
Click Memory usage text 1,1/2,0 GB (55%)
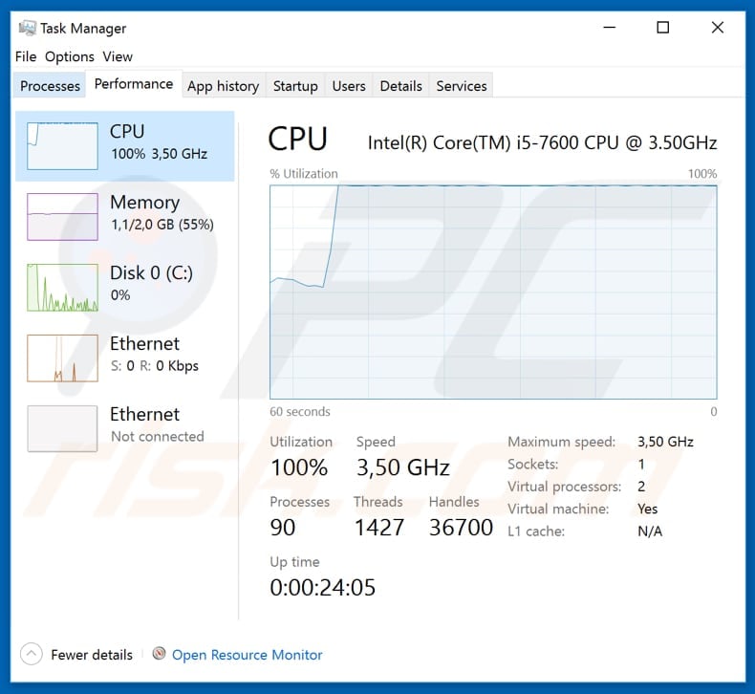coord(162,225)
